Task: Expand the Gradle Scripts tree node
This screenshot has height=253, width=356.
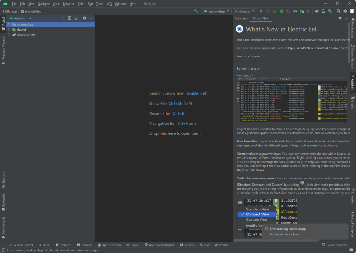Action: 9,35
